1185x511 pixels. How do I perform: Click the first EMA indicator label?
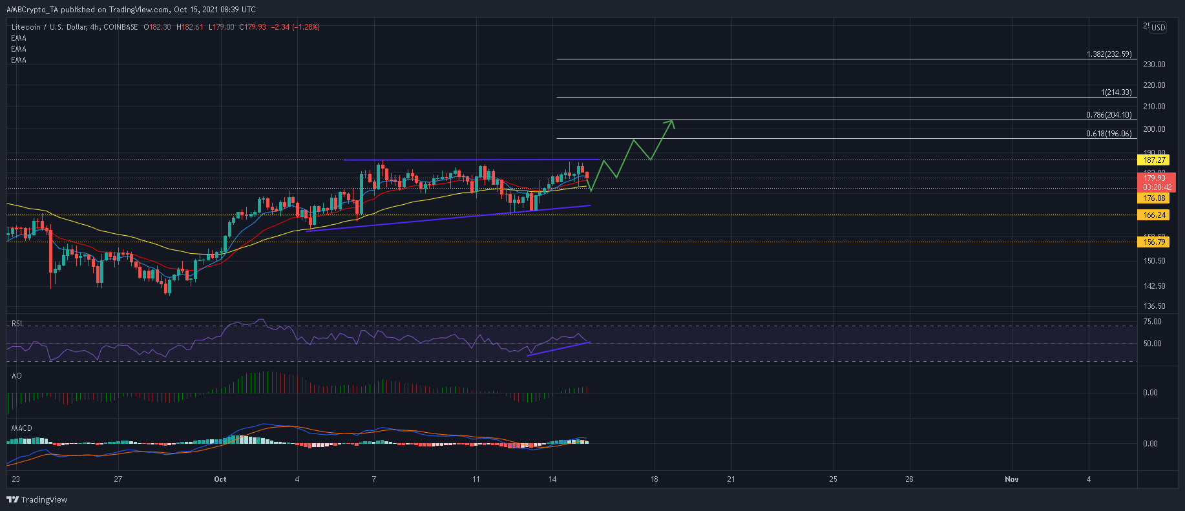pyautogui.click(x=19, y=38)
